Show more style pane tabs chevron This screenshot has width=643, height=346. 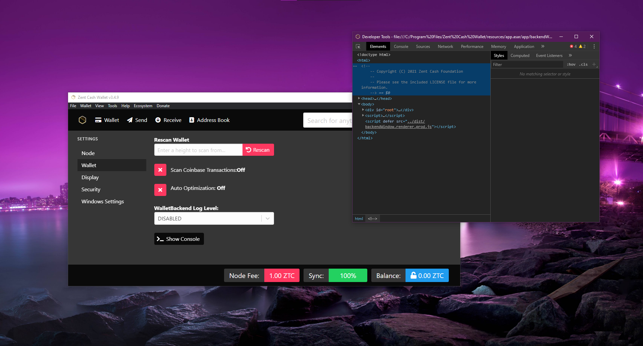570,55
